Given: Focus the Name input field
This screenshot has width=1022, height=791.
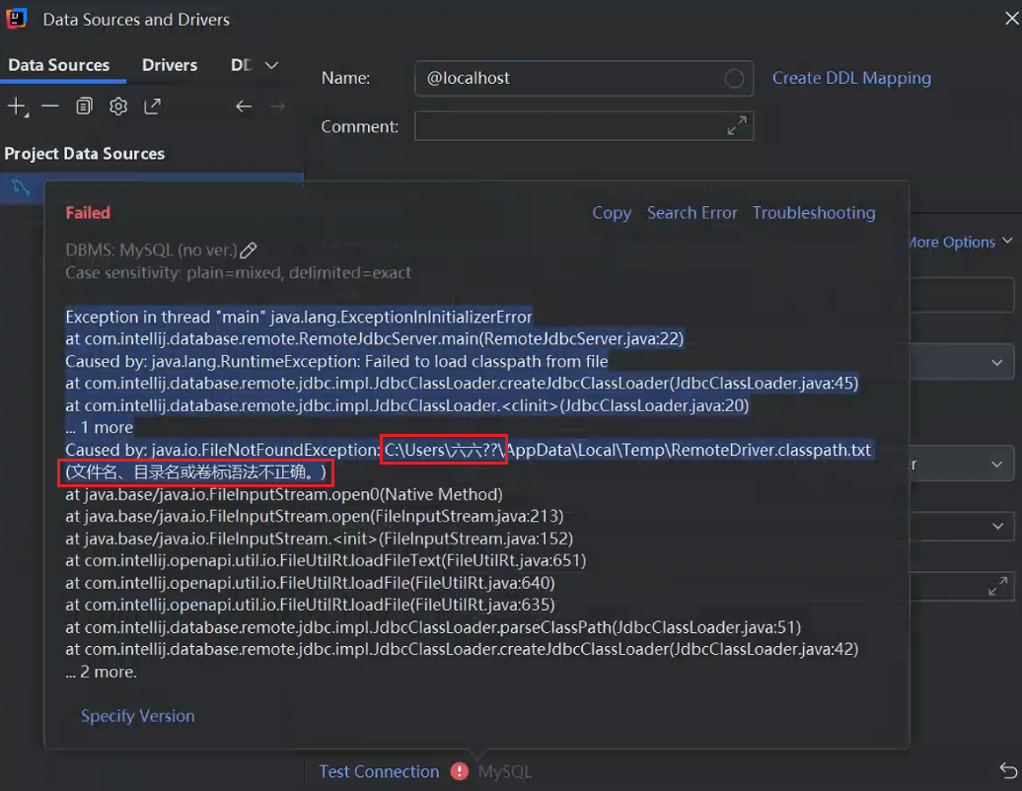Looking at the screenshot, I should click(583, 79).
